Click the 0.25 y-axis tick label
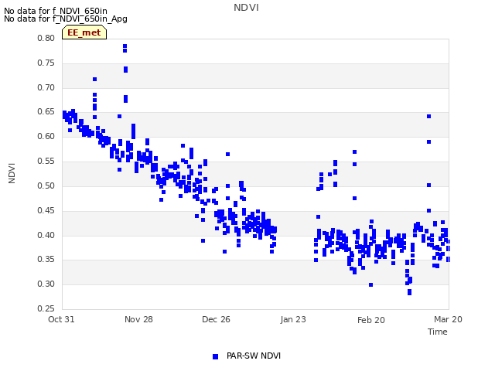The image size is (495, 371). click(x=46, y=308)
